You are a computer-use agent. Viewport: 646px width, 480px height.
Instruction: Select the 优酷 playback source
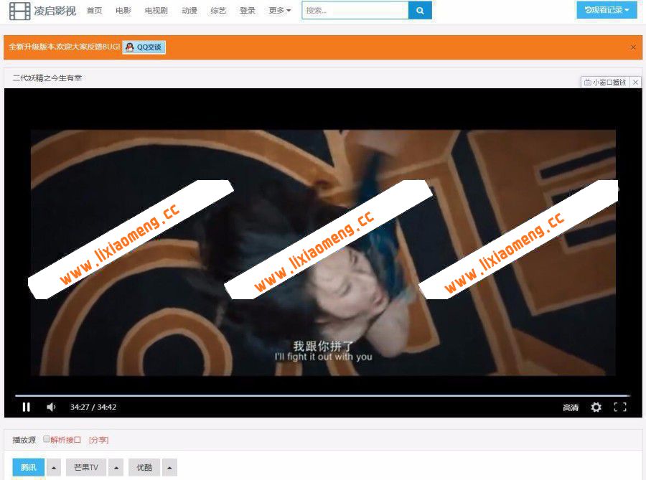click(x=144, y=468)
